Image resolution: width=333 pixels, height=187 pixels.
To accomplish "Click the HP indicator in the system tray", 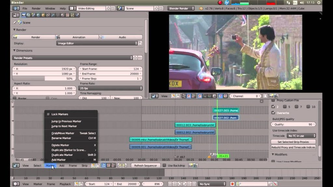I will pos(227,3).
